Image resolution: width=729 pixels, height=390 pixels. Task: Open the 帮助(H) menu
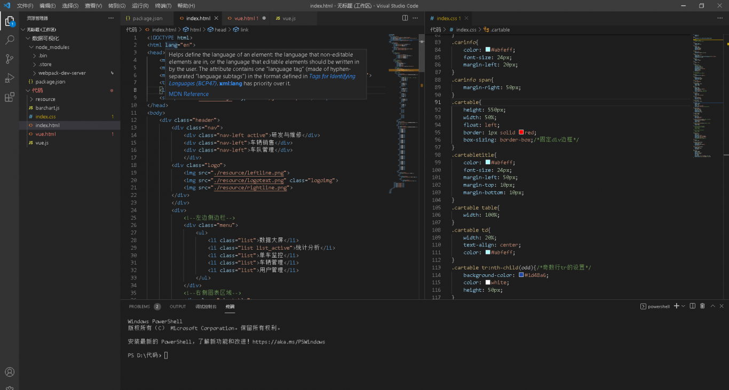186,5
